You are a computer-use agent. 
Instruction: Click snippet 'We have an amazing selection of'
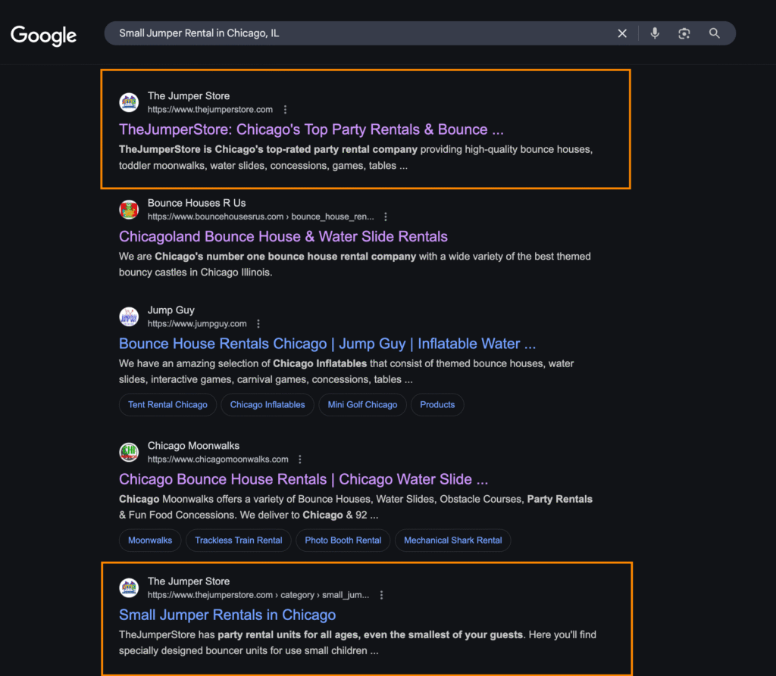(195, 363)
